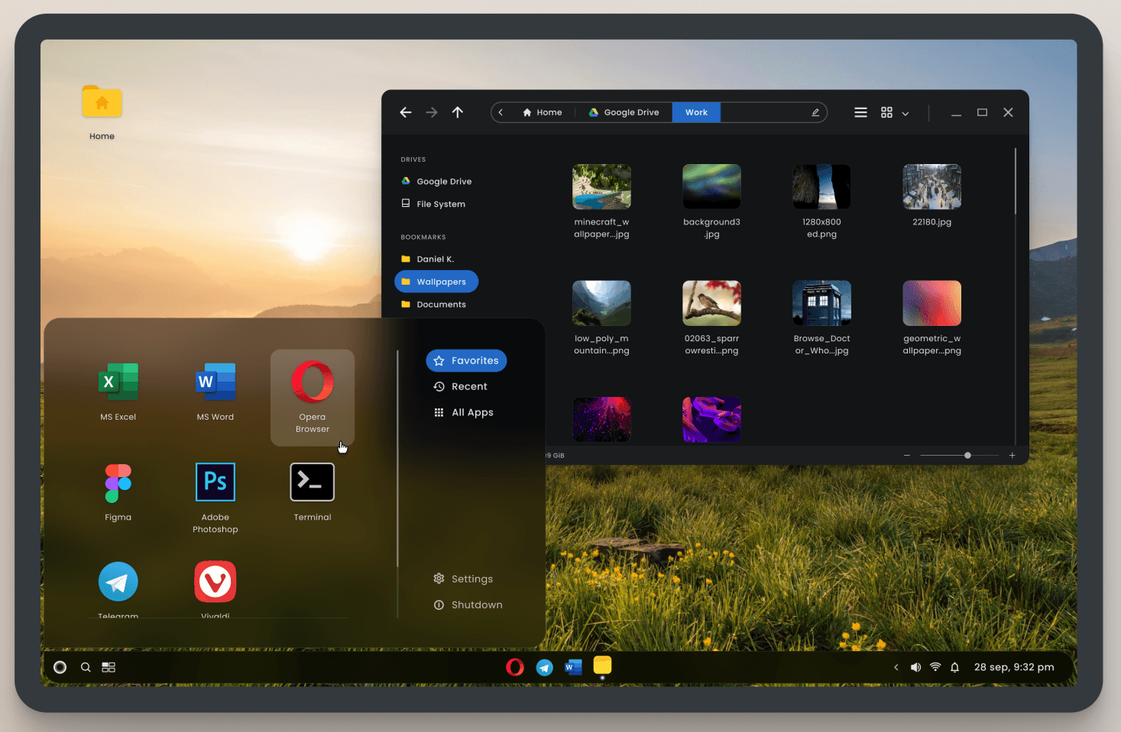This screenshot has width=1121, height=732.
Task: Select the low_poly_mountain png thumbnail
Action: coord(601,303)
